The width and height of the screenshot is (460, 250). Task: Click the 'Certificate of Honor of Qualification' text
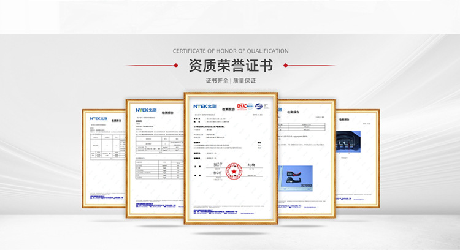point(231,51)
